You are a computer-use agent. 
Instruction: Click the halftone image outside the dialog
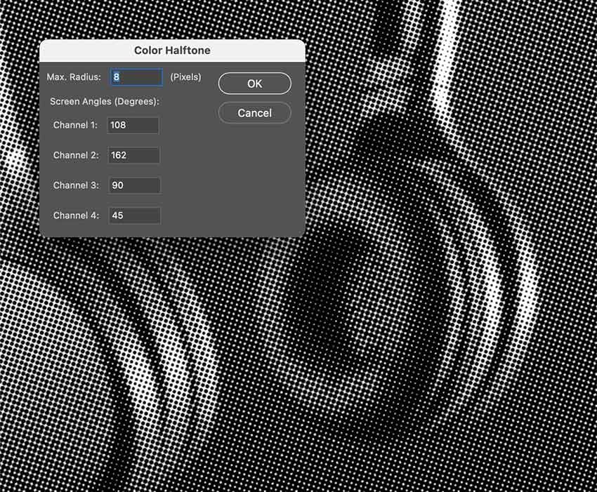pos(457,351)
